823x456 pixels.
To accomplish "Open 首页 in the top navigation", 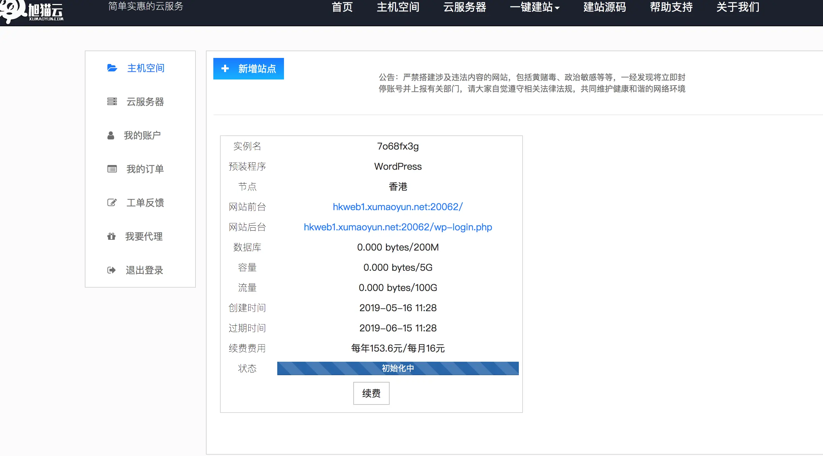I will [342, 7].
